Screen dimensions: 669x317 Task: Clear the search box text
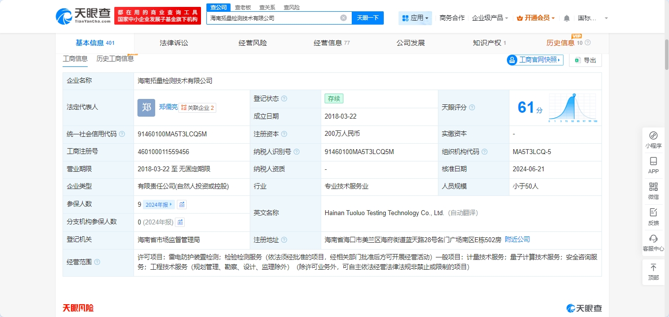click(x=343, y=18)
